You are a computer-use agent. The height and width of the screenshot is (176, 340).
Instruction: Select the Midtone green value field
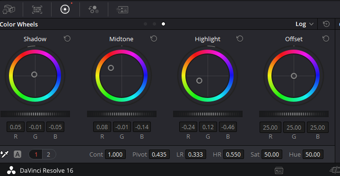pos(122,127)
